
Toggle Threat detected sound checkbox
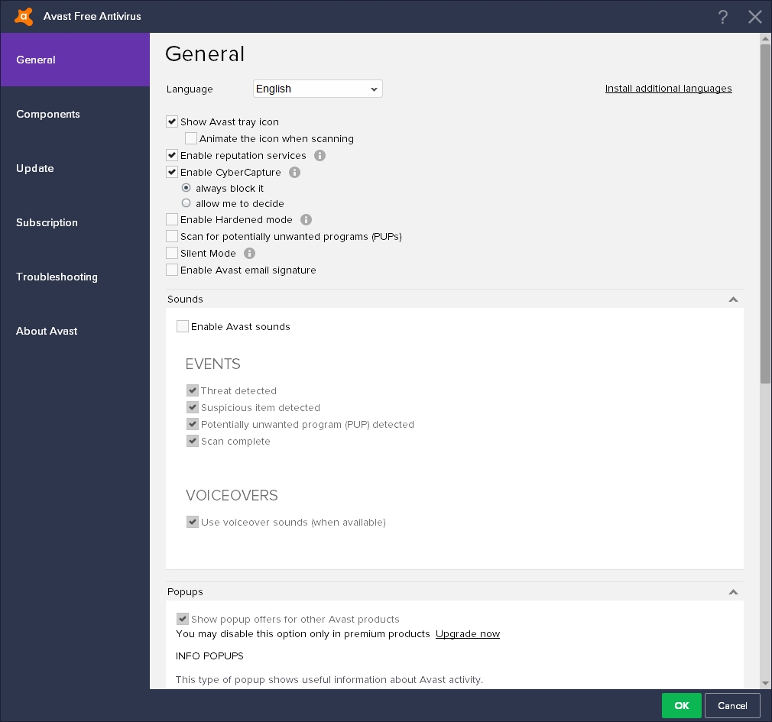pos(193,390)
